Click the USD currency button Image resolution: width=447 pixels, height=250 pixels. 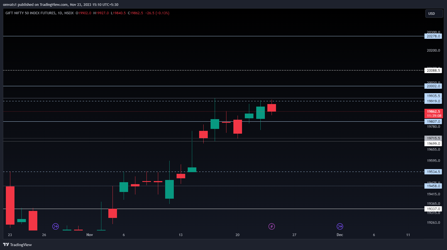click(x=434, y=14)
